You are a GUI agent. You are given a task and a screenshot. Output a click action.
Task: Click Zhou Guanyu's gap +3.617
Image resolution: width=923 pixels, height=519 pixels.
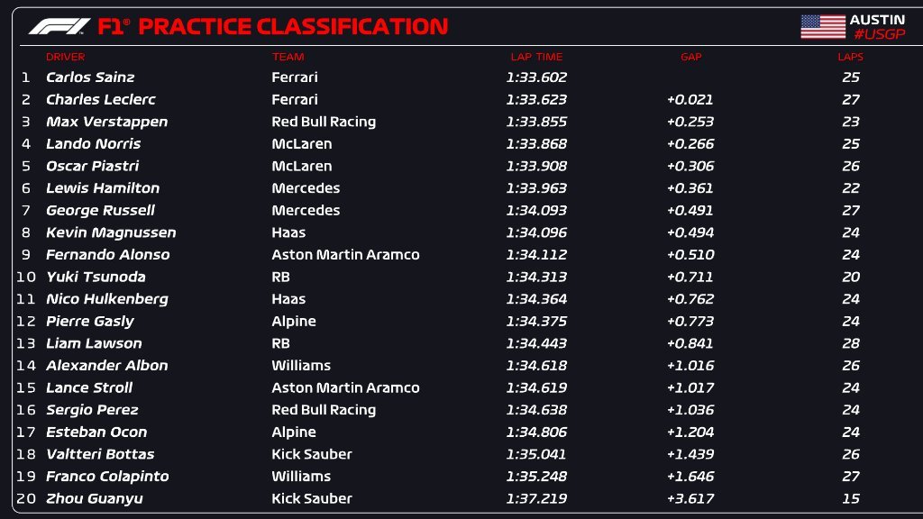point(690,498)
